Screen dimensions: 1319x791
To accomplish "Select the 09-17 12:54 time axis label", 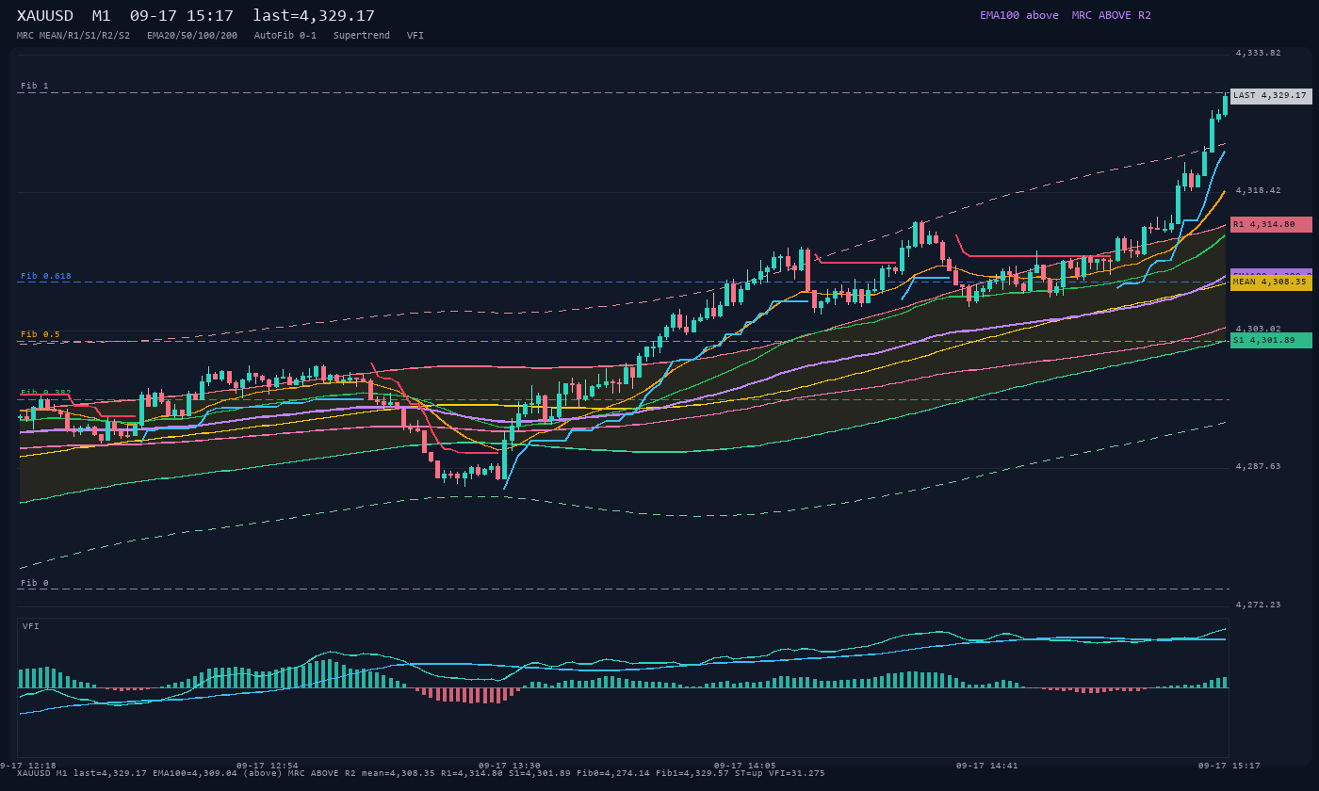I will pos(268,766).
